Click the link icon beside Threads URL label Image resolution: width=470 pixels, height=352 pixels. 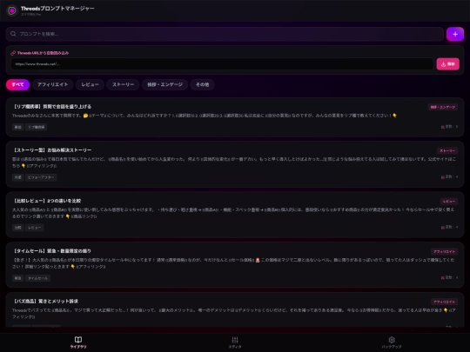point(13,53)
